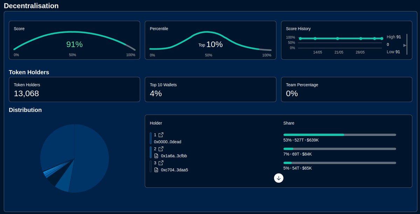
Task: Click the 7% share progress bar
Action: [339, 149]
